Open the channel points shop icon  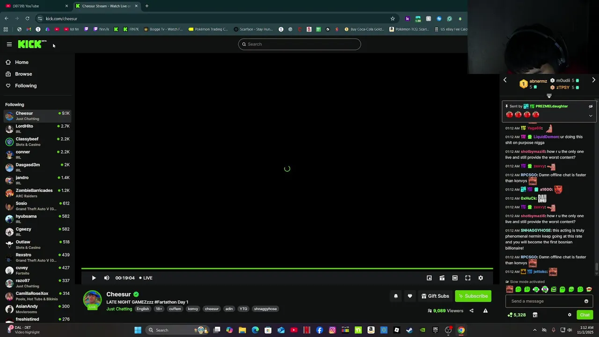(x=535, y=315)
